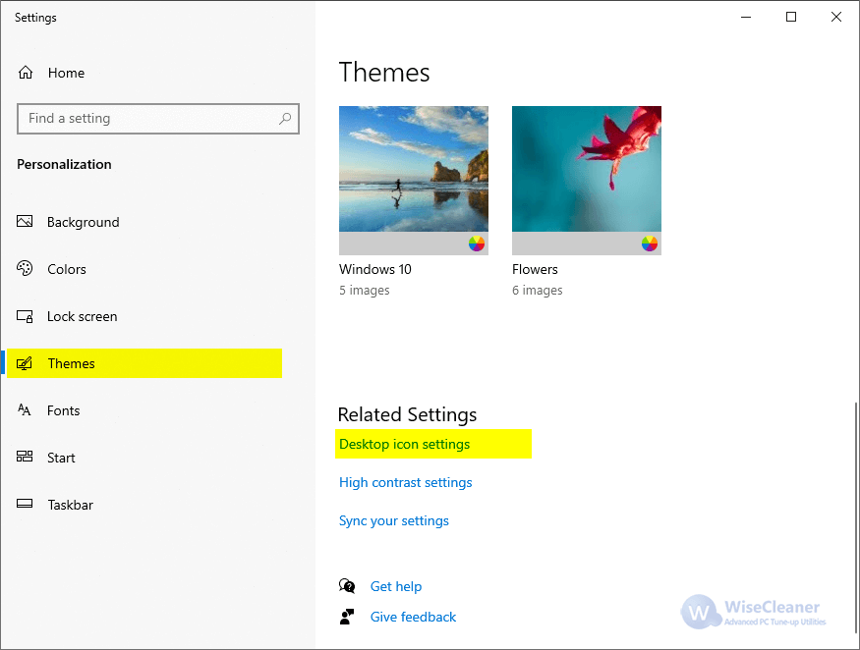Minimize the Settings window

[746, 17]
